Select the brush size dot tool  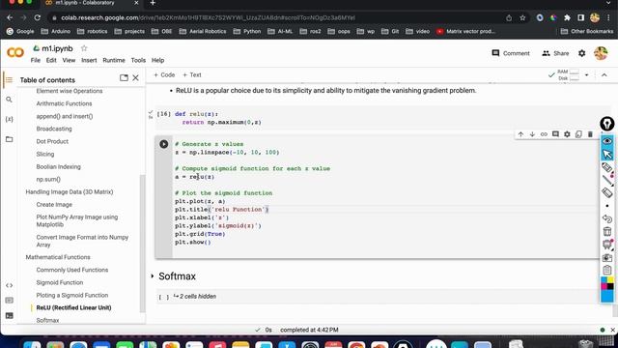pyautogui.click(x=607, y=206)
